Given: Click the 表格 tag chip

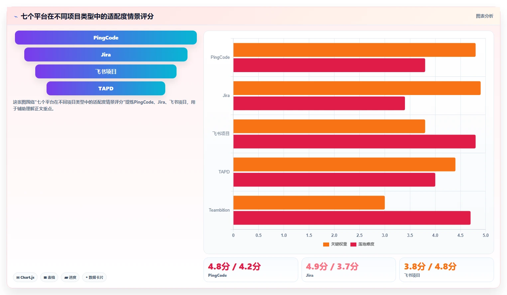Looking at the screenshot, I should (x=49, y=277).
